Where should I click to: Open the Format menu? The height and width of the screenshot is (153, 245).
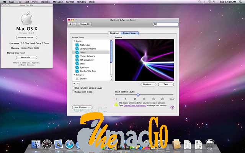pos(70,2)
